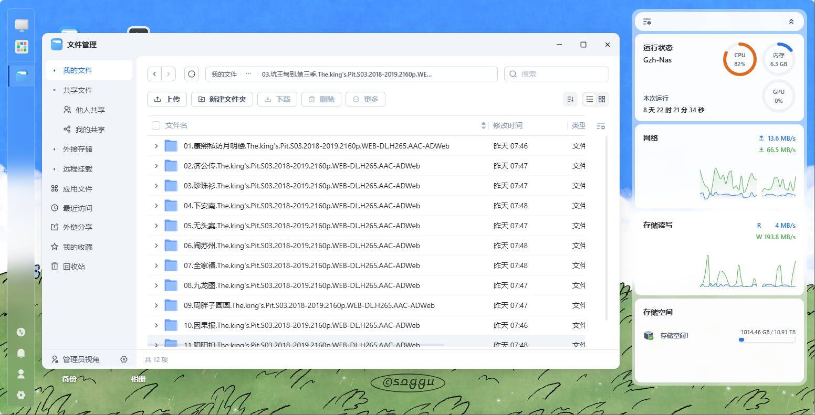Select the File Manager icon in the dock
This screenshot has width=815, height=415.
pyautogui.click(x=22, y=76)
